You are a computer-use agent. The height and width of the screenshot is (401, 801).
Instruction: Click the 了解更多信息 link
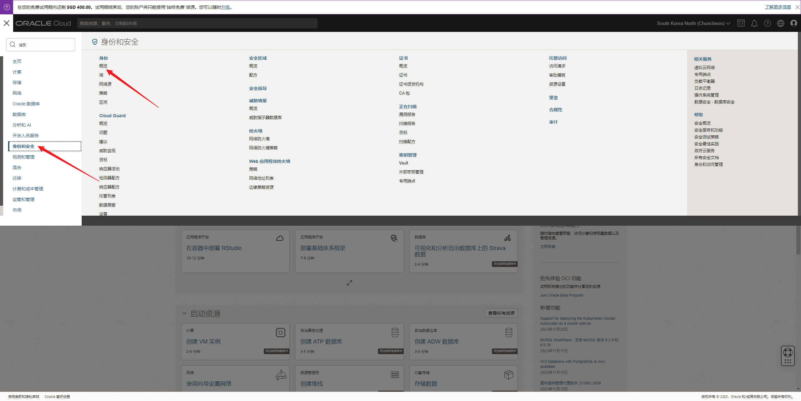point(778,7)
